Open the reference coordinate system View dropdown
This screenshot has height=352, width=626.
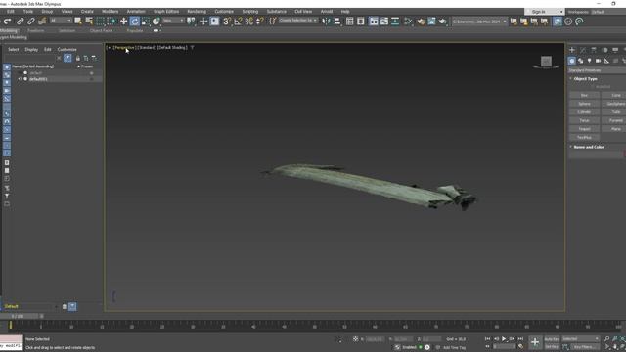pos(173,21)
